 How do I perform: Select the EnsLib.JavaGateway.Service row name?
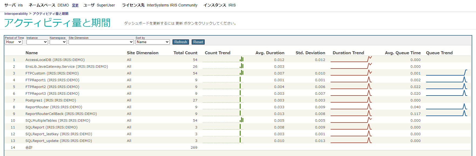pos(67,66)
